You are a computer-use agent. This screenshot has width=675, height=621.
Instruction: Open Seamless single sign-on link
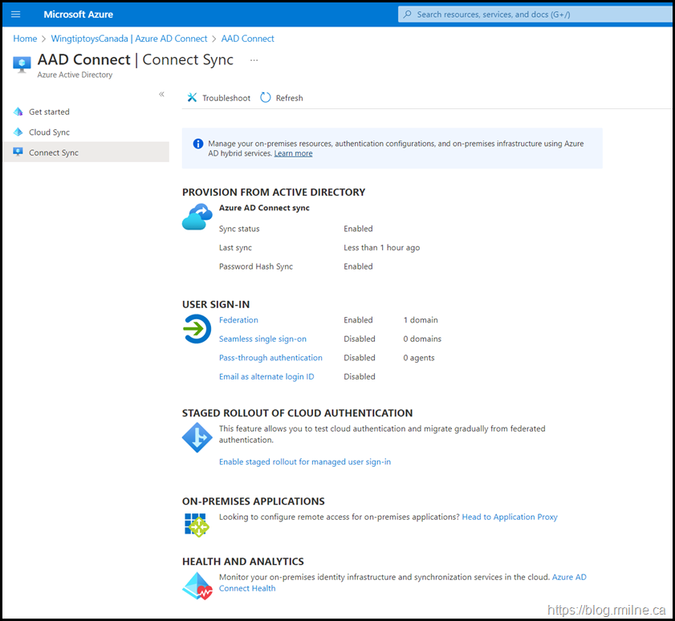click(262, 339)
